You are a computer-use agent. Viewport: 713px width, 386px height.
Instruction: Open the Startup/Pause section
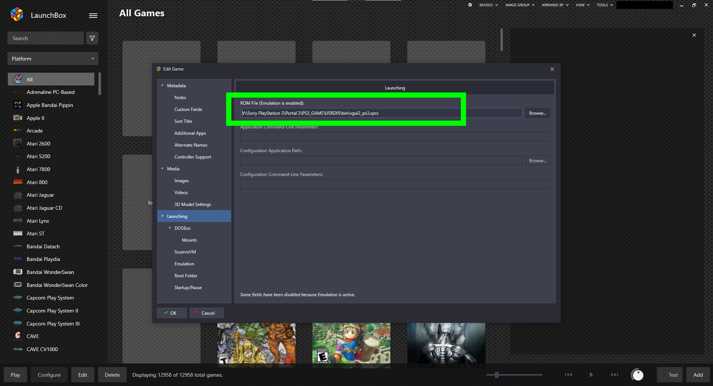188,287
